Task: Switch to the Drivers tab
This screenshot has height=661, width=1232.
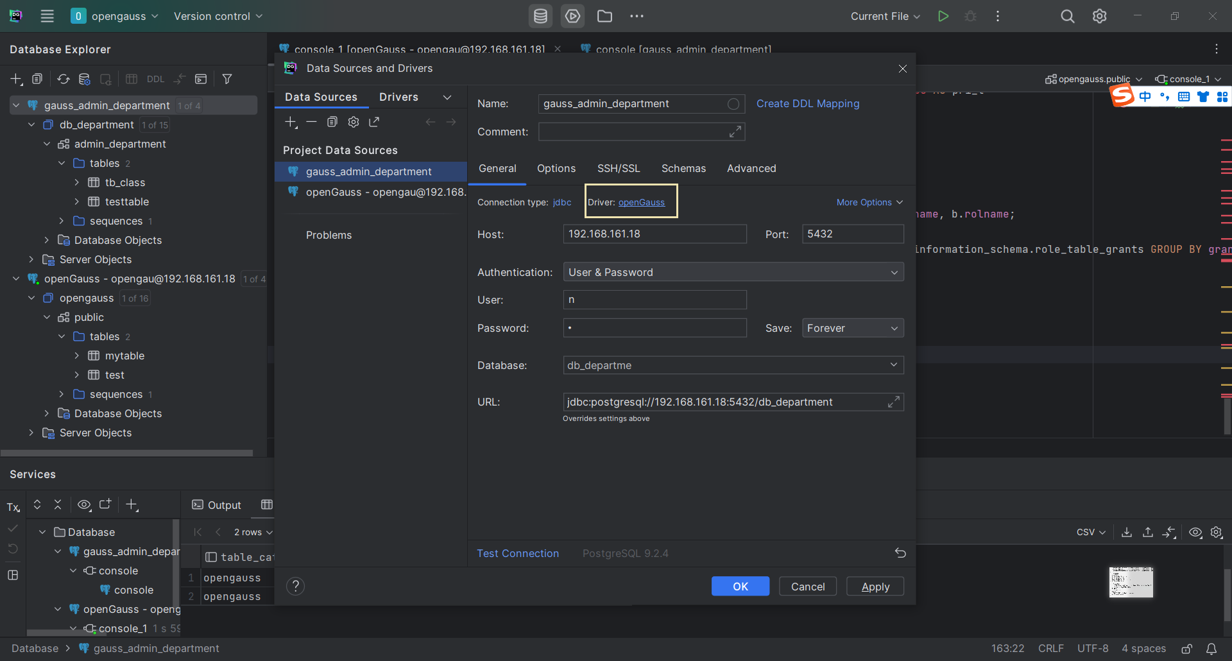Action: [398, 97]
